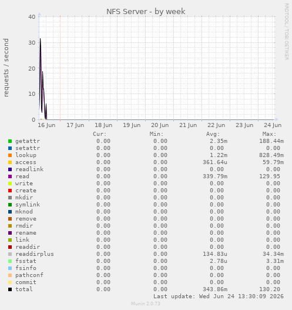Click the readdirplus max value 34.34m

tap(273, 254)
